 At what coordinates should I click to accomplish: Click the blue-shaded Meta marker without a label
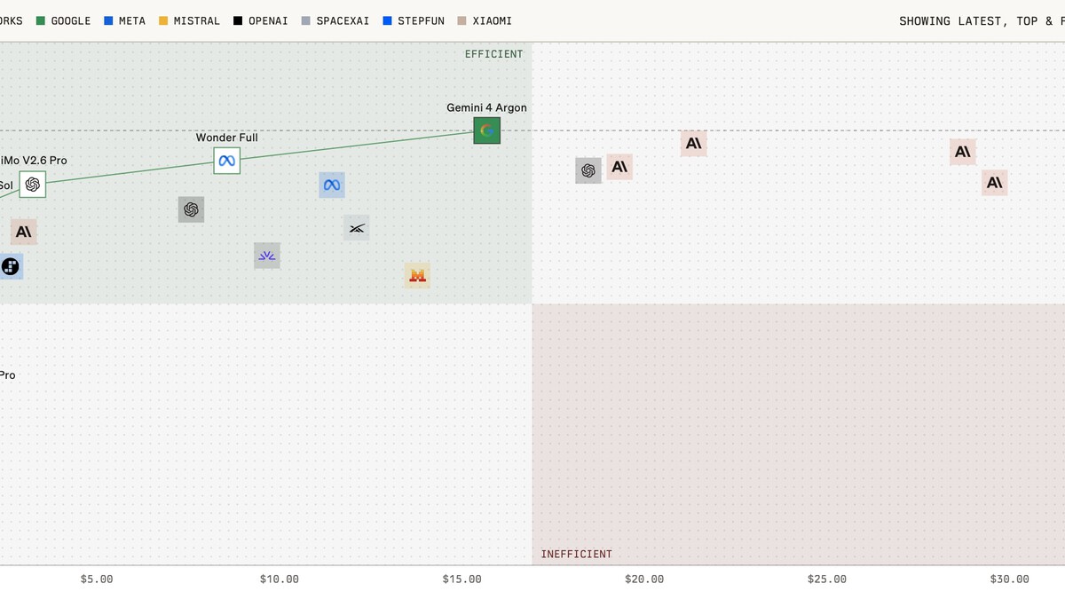(332, 185)
